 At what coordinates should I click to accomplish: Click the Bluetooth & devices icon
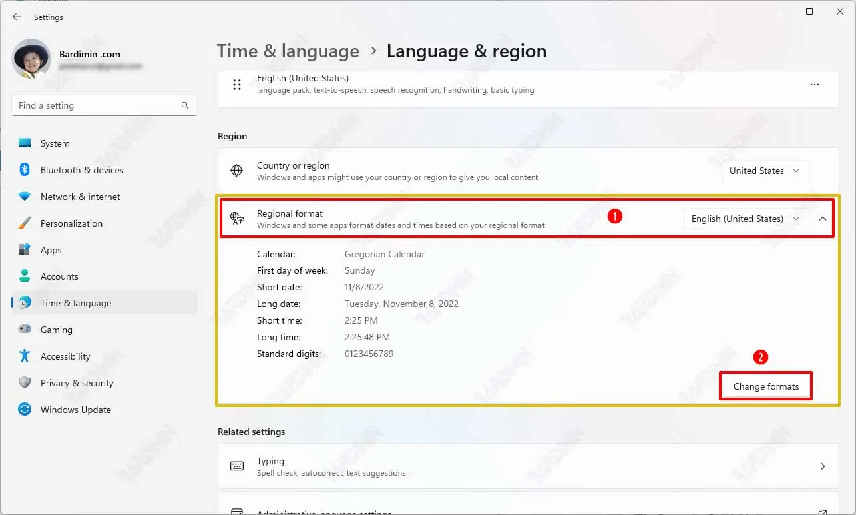(25, 170)
